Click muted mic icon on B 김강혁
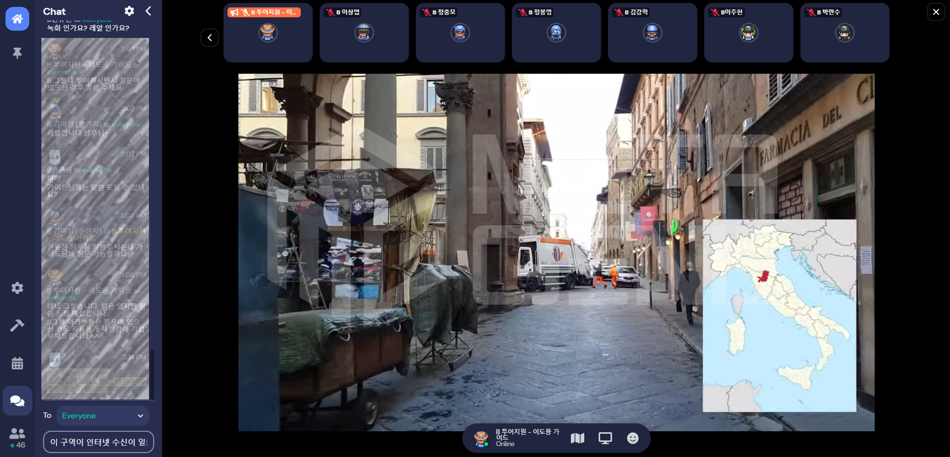 [x=618, y=12]
